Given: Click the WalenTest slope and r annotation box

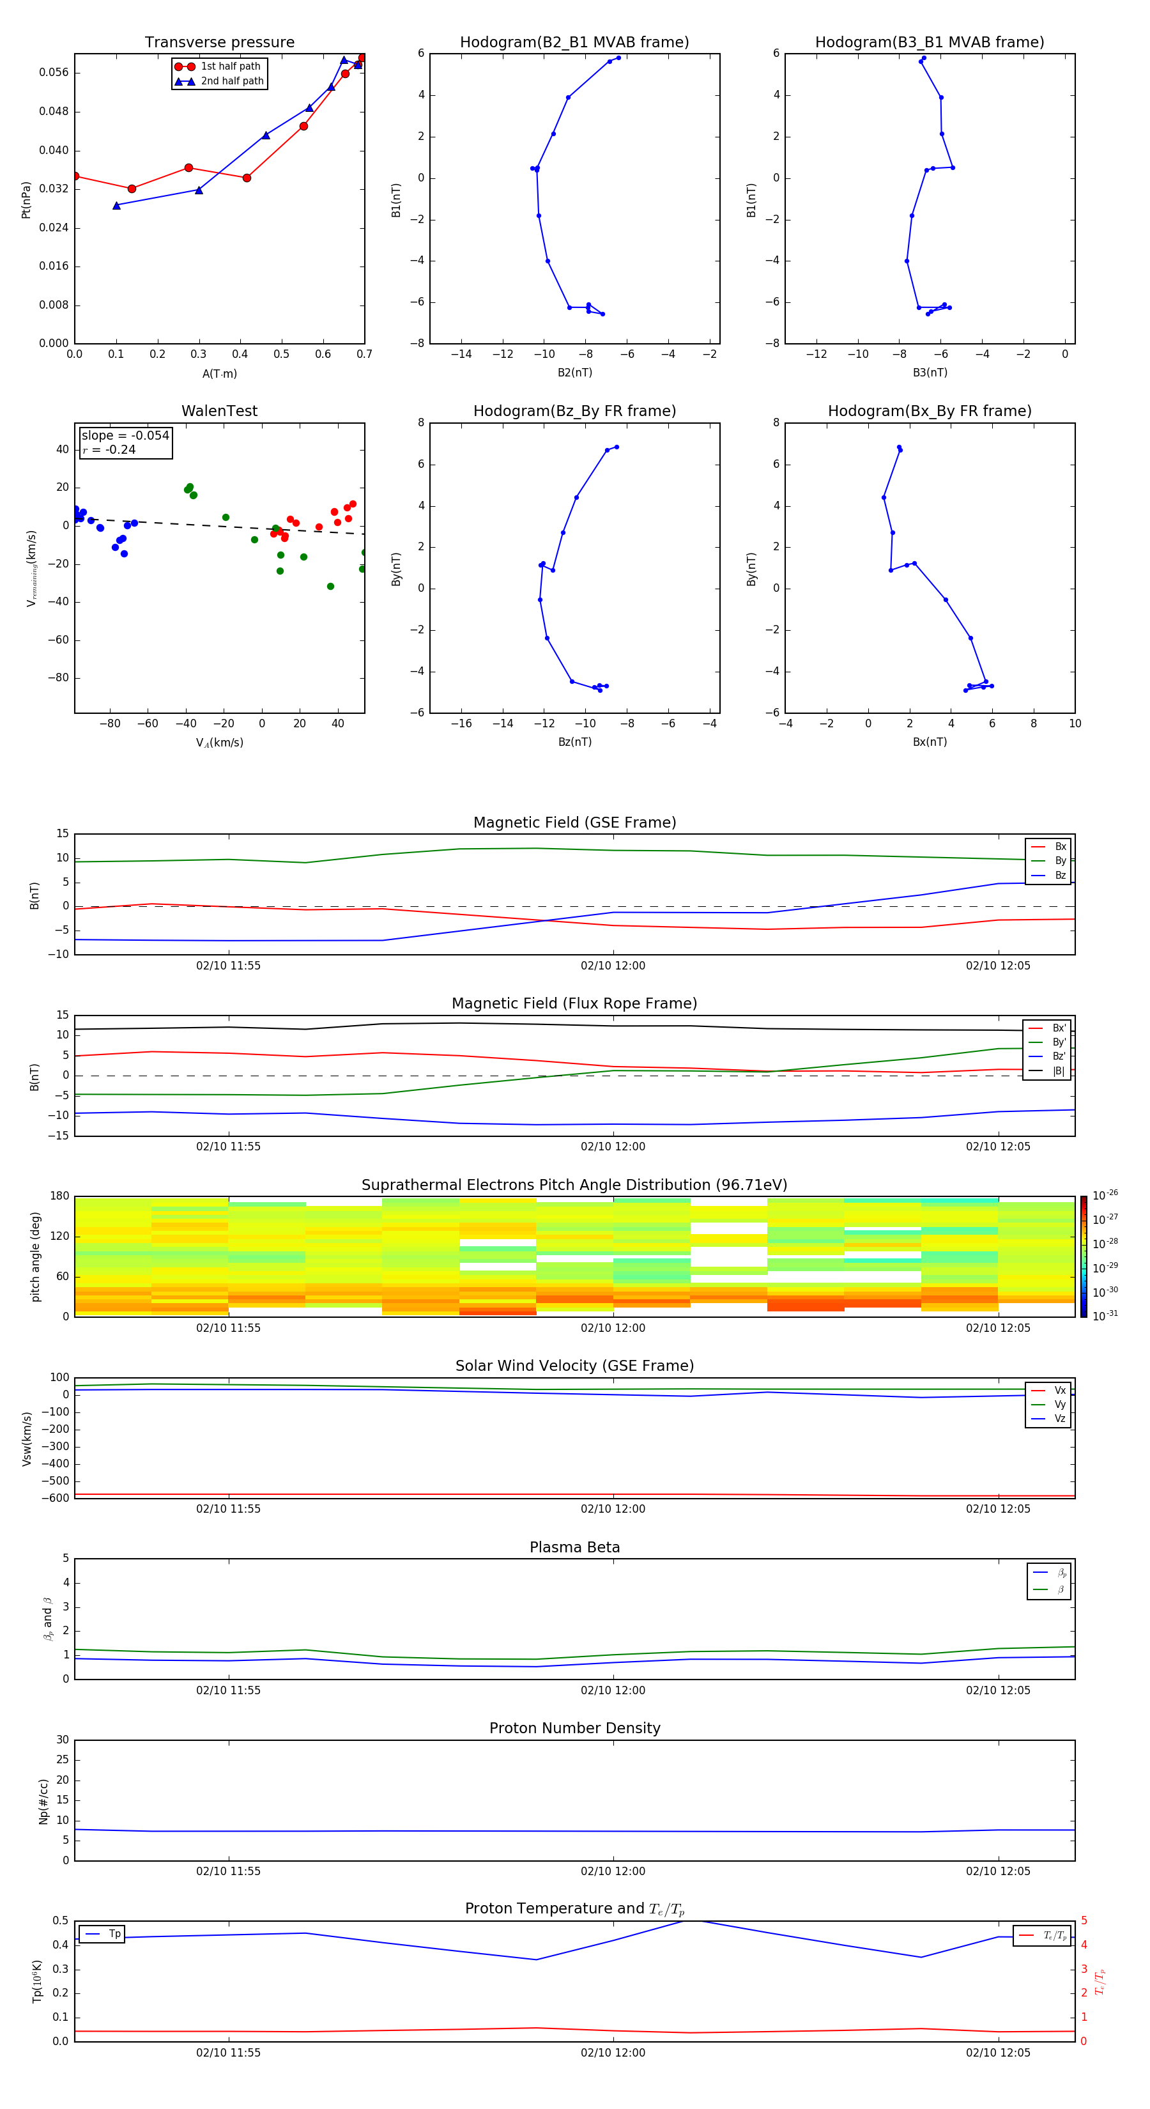Looking at the screenshot, I should coord(125,443).
